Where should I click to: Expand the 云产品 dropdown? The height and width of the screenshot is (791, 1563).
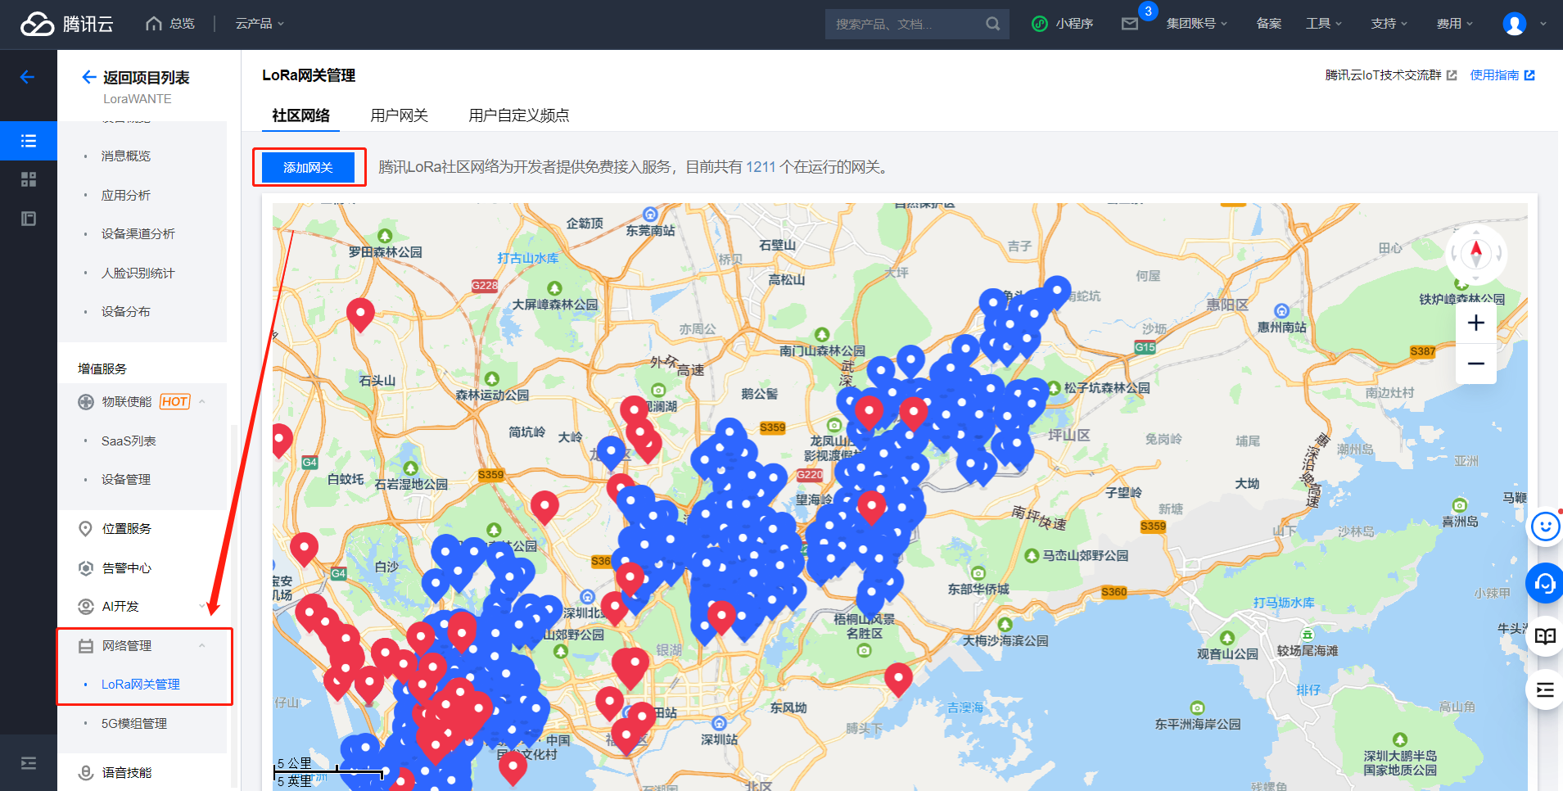click(x=260, y=24)
